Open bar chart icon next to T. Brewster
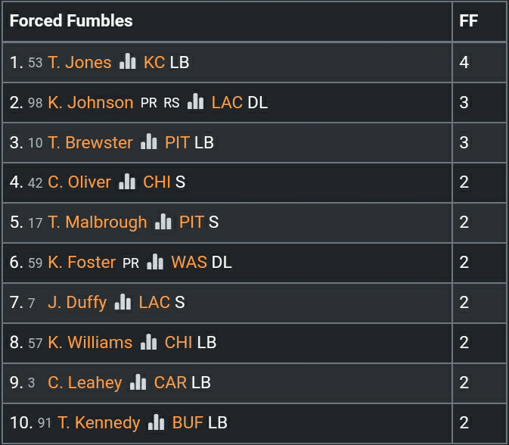Screen dimensions: 509x445 tap(148, 142)
